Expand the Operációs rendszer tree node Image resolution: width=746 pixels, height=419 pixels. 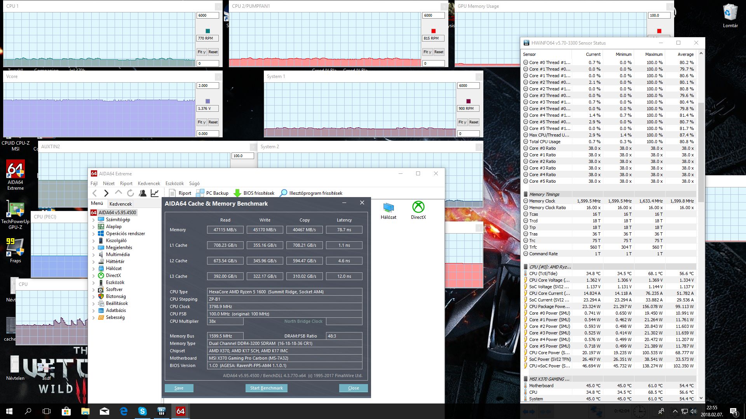(x=93, y=234)
